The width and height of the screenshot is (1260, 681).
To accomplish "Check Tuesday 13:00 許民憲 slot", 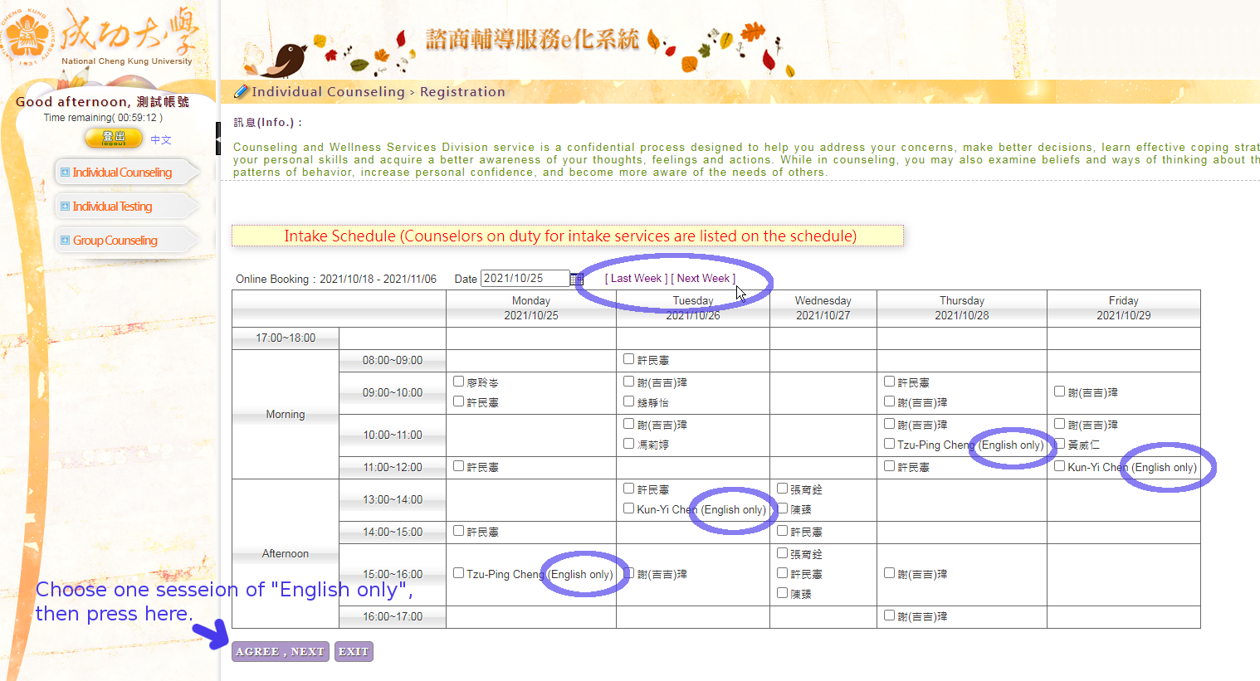I will pos(629,489).
